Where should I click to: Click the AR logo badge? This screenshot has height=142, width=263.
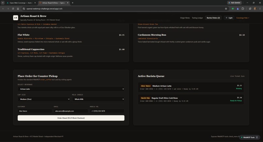coord(16,18)
